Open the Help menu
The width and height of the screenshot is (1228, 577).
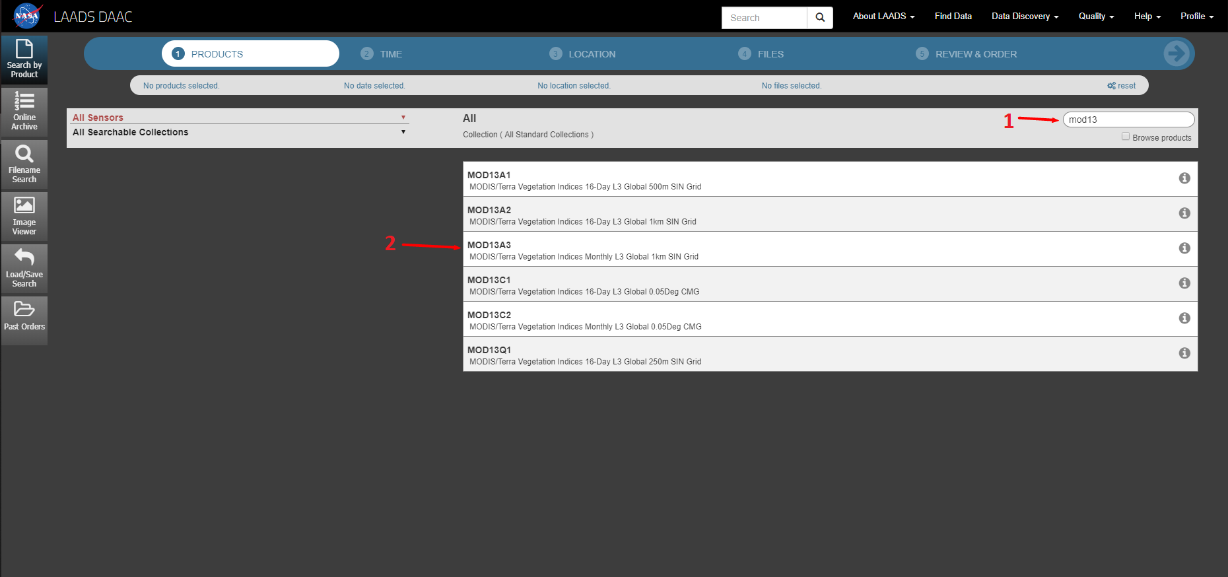(1147, 17)
